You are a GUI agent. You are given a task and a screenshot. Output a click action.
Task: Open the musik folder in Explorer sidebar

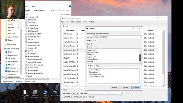(x=10, y=24)
